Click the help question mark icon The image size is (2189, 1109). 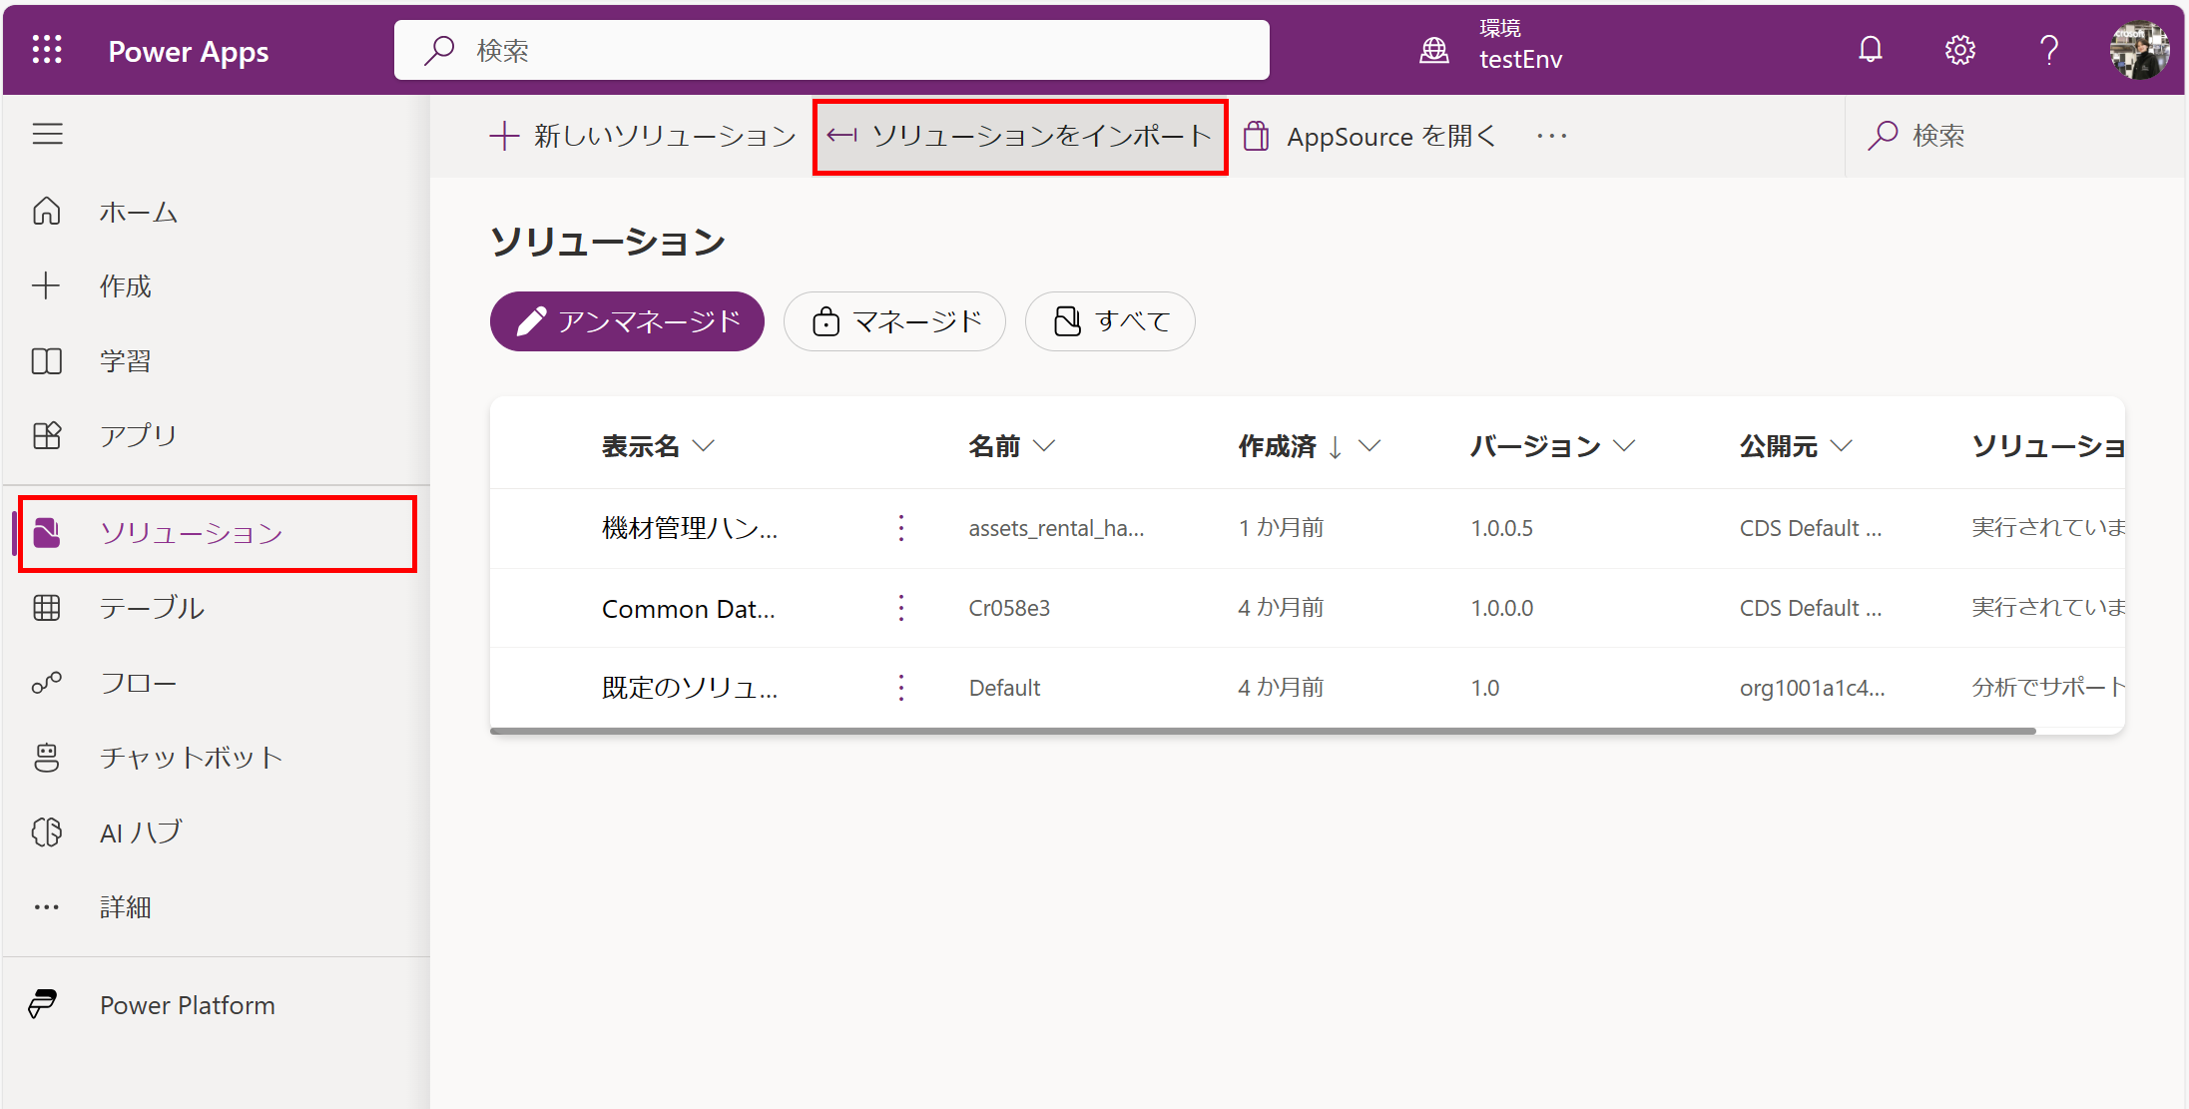click(2048, 50)
